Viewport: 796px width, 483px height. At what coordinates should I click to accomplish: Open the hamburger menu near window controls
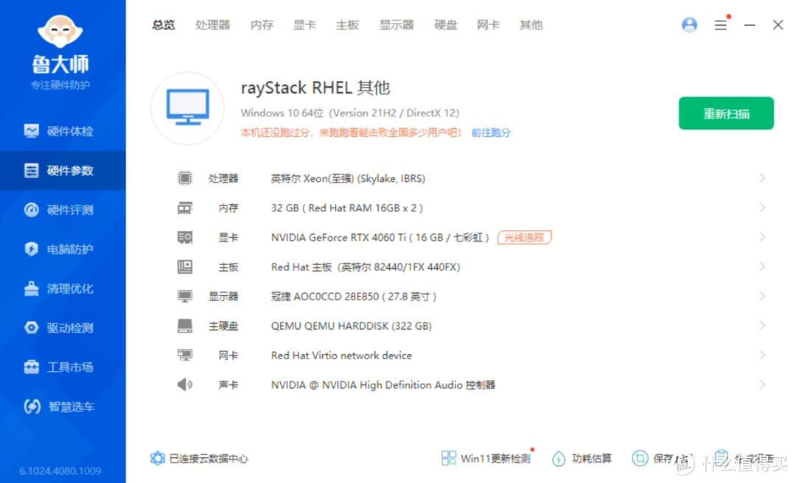[720, 24]
